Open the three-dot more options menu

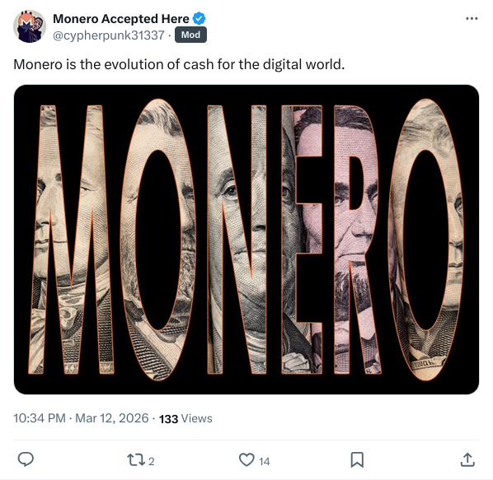pyautogui.click(x=472, y=19)
